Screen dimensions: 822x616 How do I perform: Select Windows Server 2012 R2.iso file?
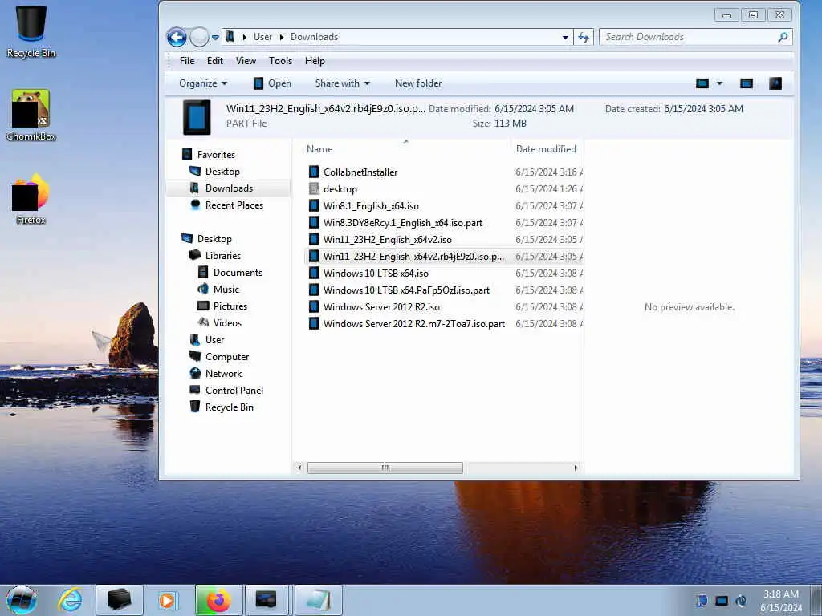381,307
